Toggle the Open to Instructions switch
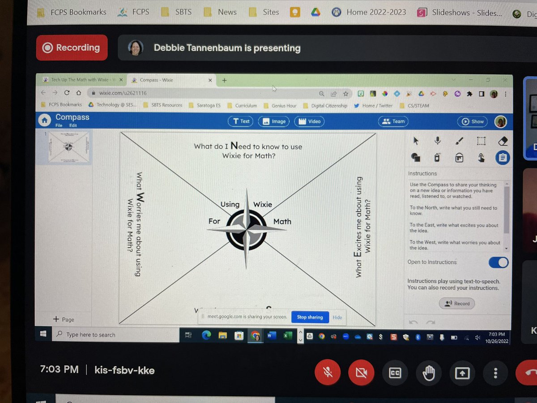The height and width of the screenshot is (403, 537). 499,262
